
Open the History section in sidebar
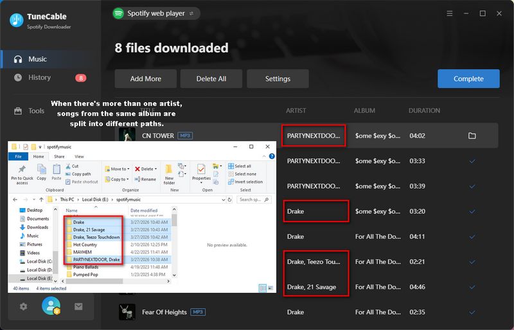pyautogui.click(x=39, y=78)
